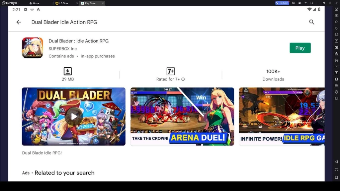Open the Play Store search magnifier
The height and width of the screenshot is (191, 340).
click(311, 22)
